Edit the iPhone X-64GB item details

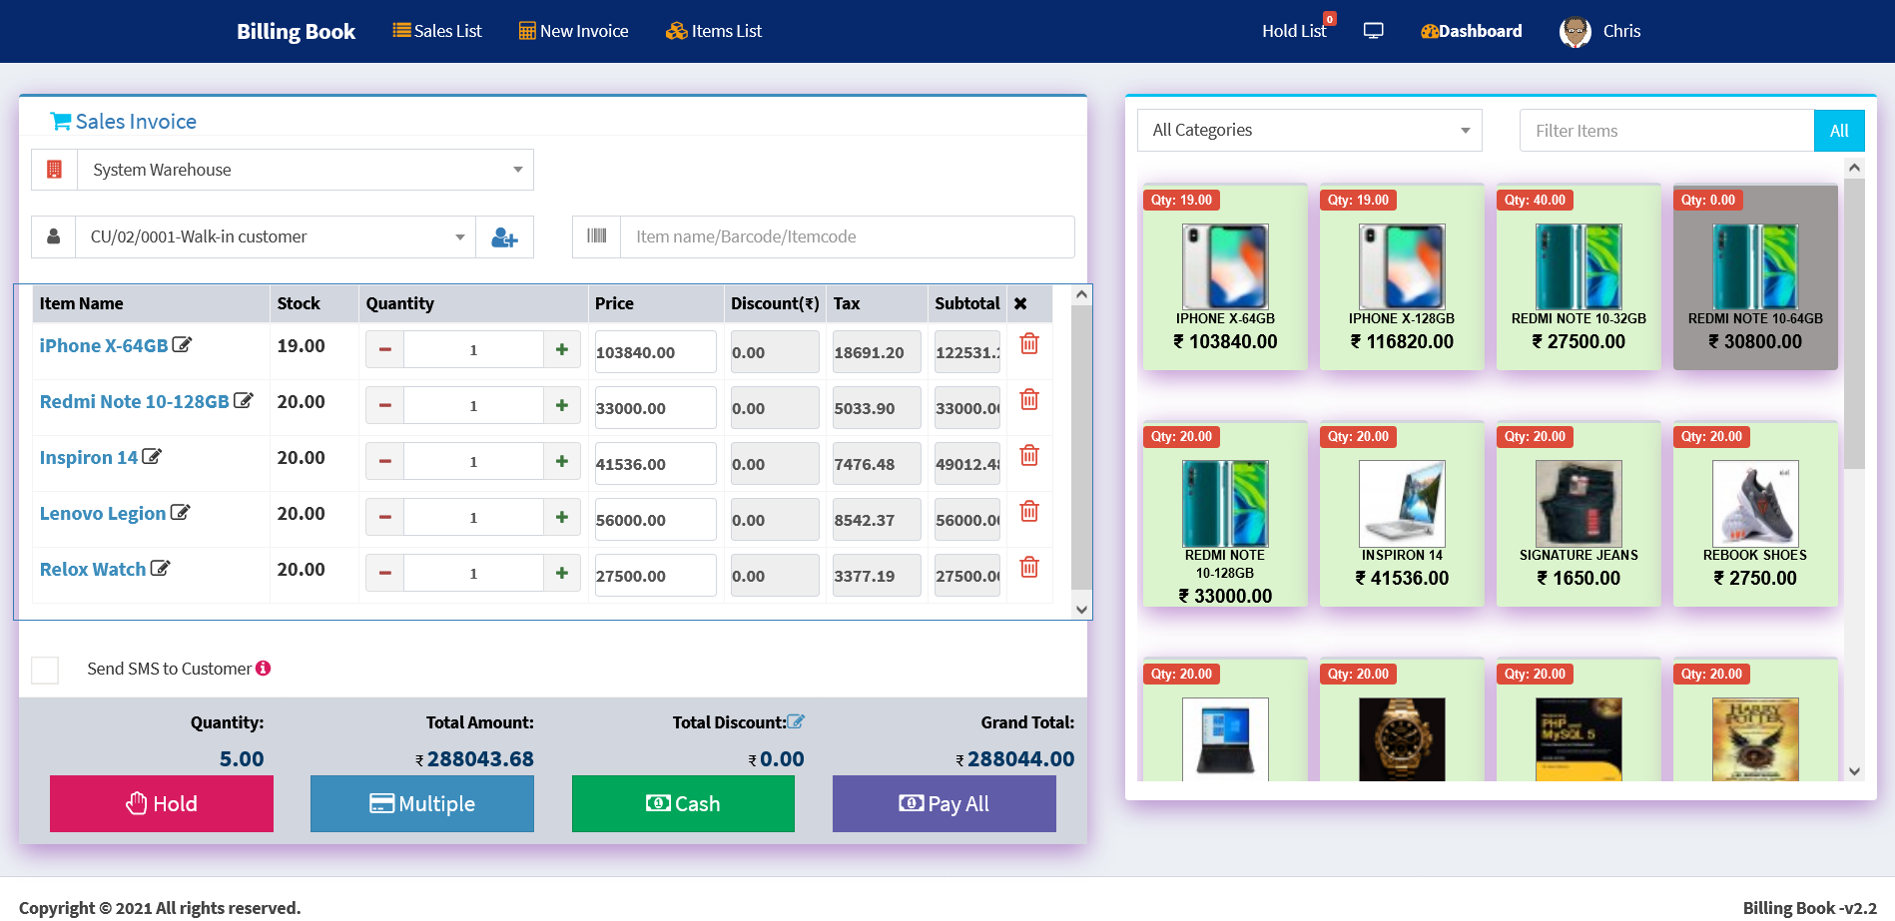click(x=182, y=345)
